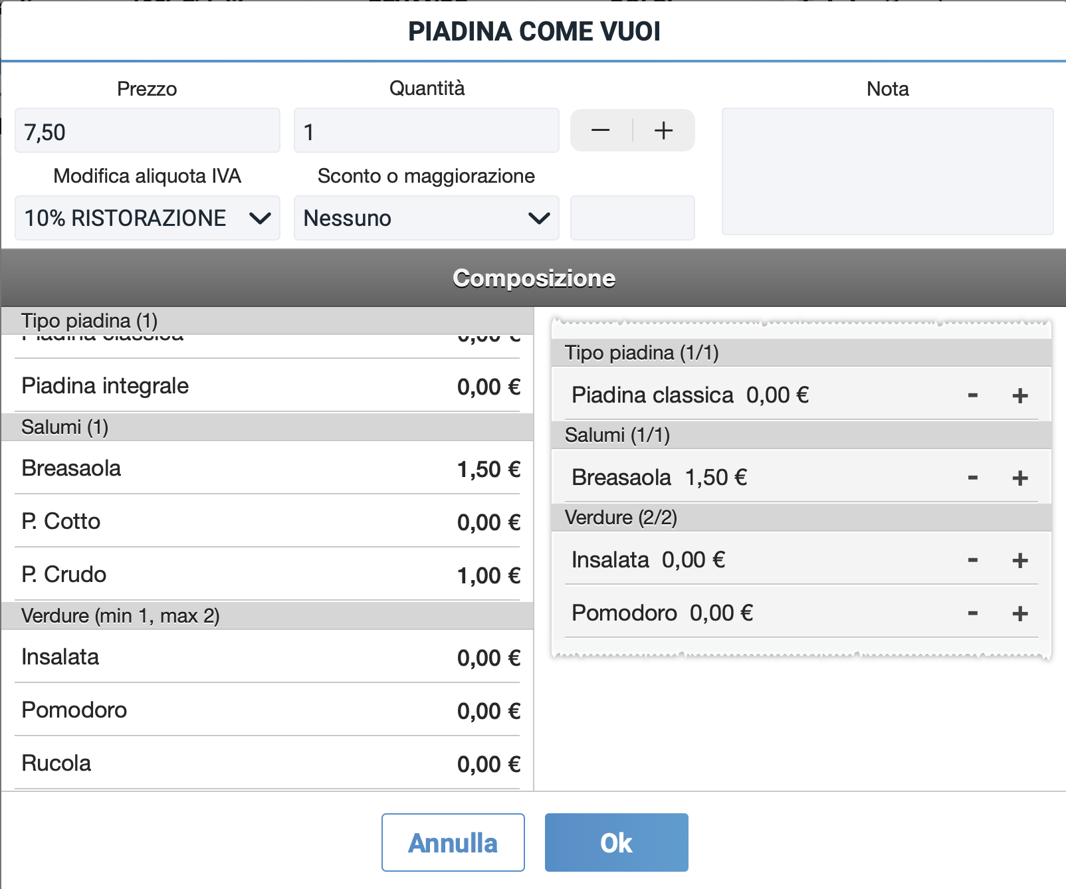Click plus next to selected Pomodoro
Screen dimensions: 1066x889
1019,614
